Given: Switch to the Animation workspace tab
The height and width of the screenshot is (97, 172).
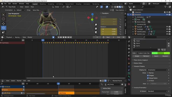Looking at the screenshot, I should pyautogui.click(x=87, y=4).
